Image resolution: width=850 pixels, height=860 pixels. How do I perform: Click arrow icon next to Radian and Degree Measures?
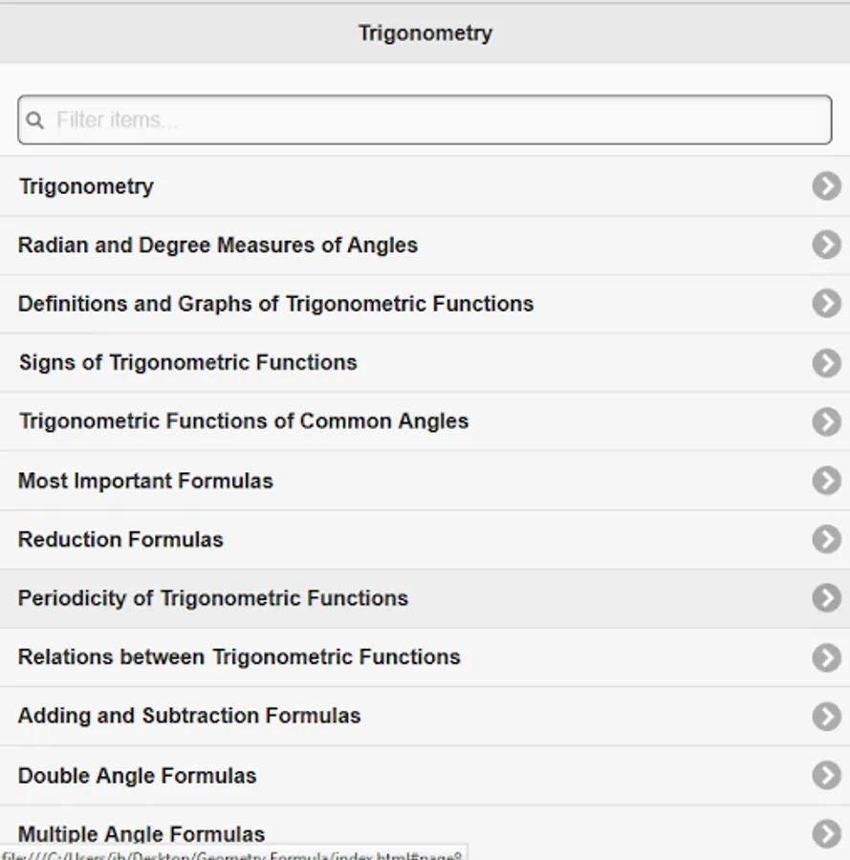pos(826,245)
